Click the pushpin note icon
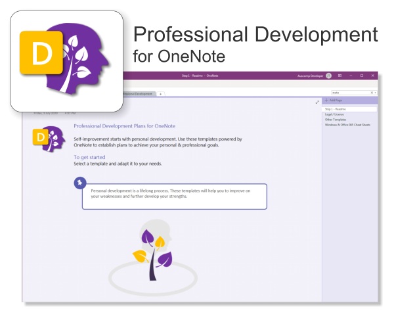394x322 pixels. [80, 183]
